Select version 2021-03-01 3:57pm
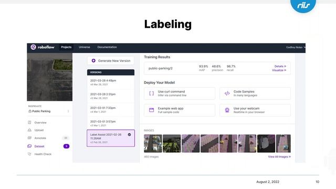The width and height of the screenshot is (336, 189). (x=111, y=123)
